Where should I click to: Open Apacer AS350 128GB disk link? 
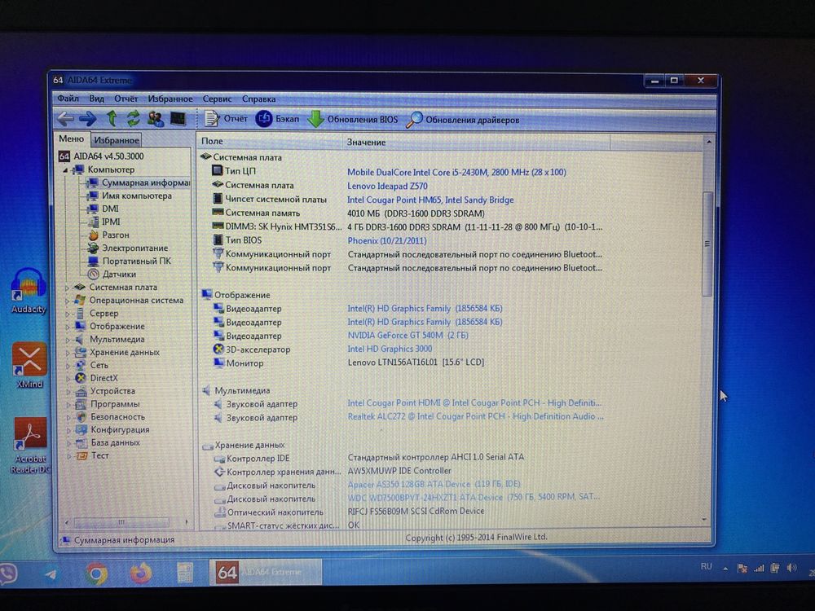[x=434, y=484]
